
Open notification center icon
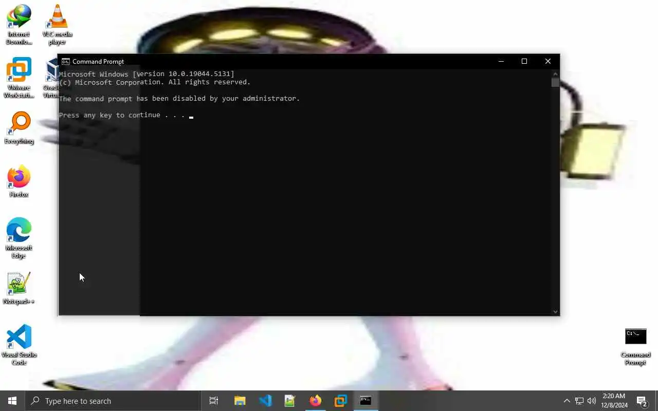(642, 401)
